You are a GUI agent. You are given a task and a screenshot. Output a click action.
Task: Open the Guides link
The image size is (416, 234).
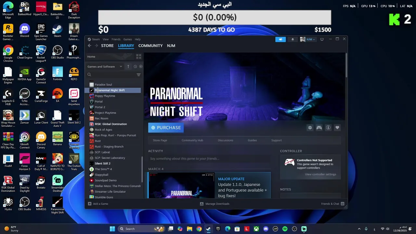pos(252,140)
